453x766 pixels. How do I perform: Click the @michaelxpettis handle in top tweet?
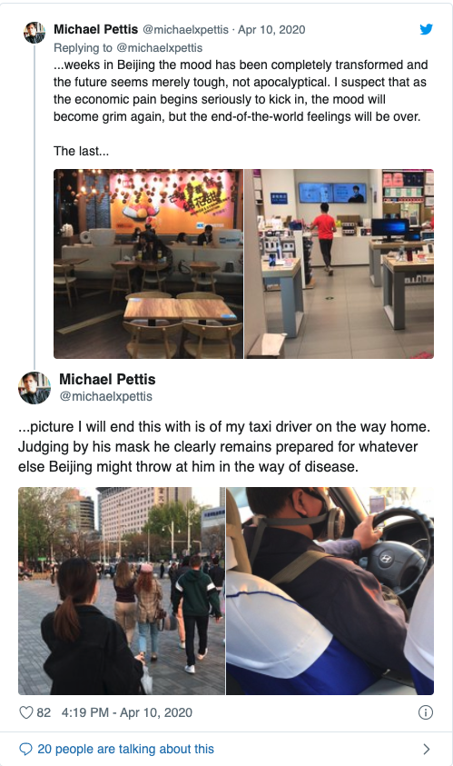pyautogui.click(x=185, y=29)
